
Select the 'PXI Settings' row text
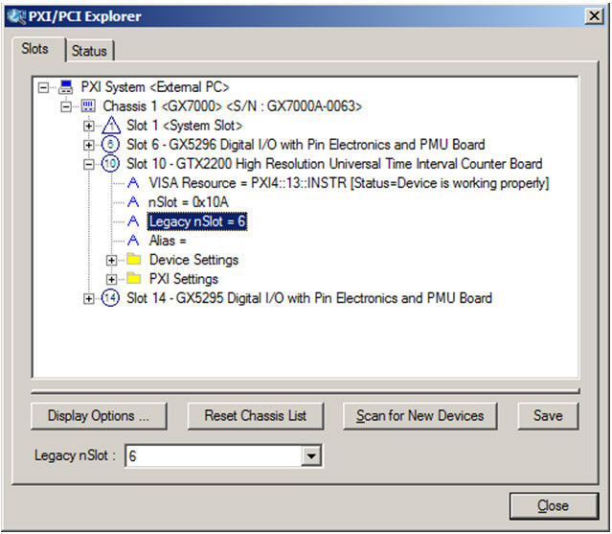click(x=184, y=279)
